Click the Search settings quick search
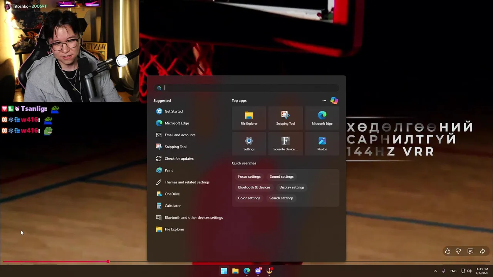Screen dimensions: 493x277 (281, 198)
